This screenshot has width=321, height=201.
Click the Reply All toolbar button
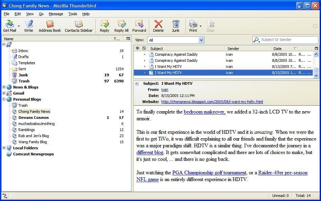[x=122, y=26]
